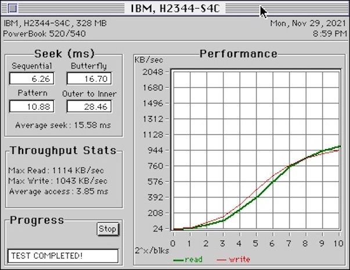Click the x-axis tick label 7
The width and height of the screenshot is (350, 270).
[x=289, y=243]
